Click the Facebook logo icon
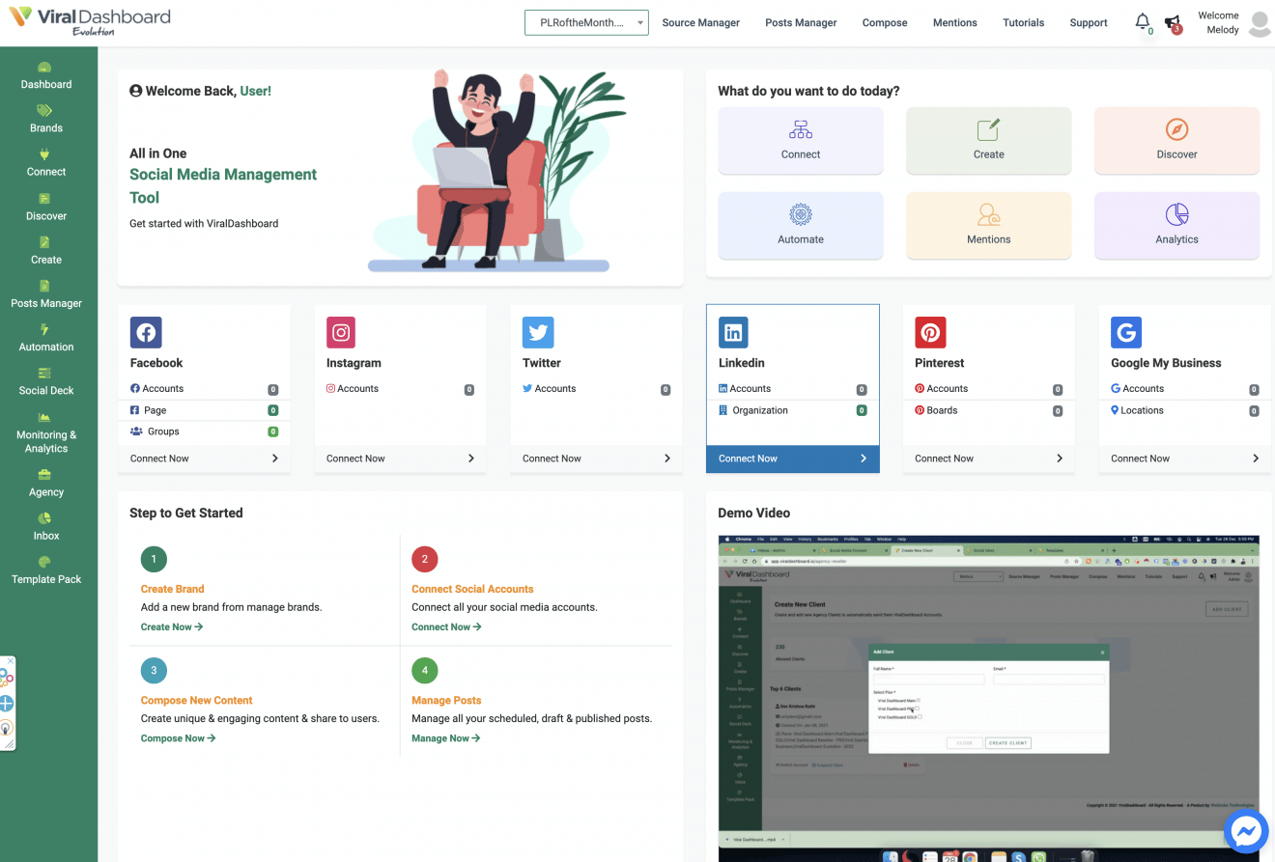Viewport: 1275px width, 862px height. click(146, 332)
